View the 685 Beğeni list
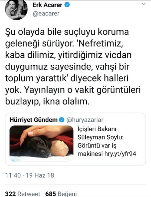151x197 pixels. 61,194
